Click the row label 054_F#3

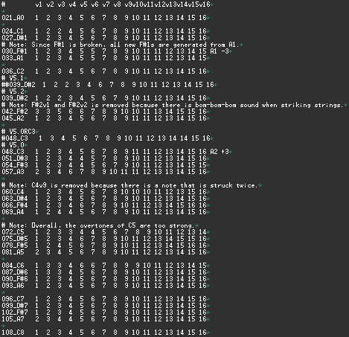pyautogui.click(x=15, y=165)
